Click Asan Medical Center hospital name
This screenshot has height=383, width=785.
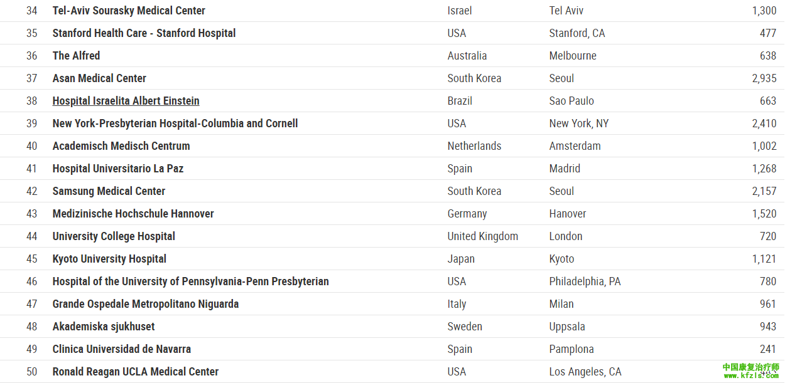pos(99,78)
